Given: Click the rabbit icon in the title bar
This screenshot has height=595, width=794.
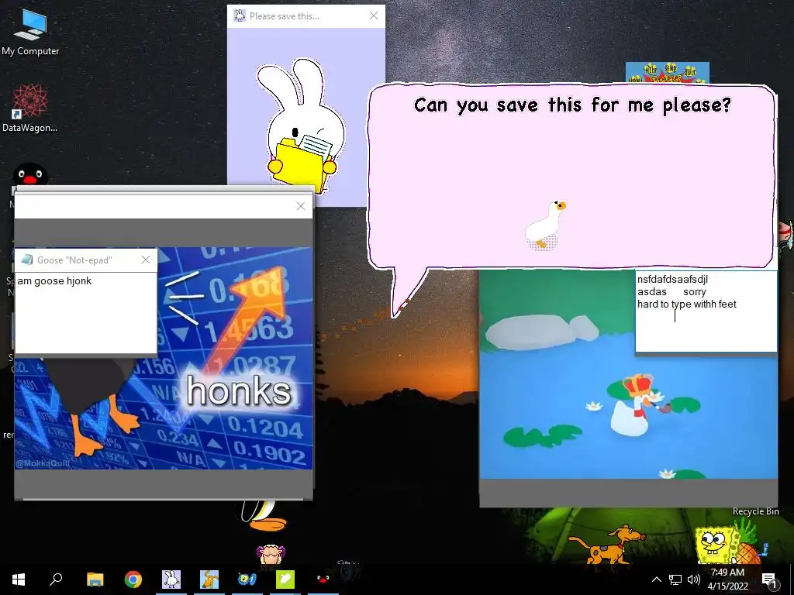Looking at the screenshot, I should coord(240,15).
